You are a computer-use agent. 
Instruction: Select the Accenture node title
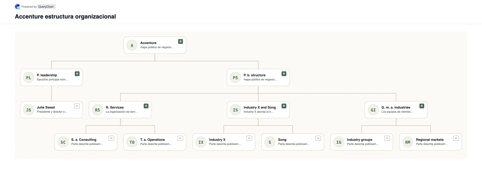click(148, 43)
